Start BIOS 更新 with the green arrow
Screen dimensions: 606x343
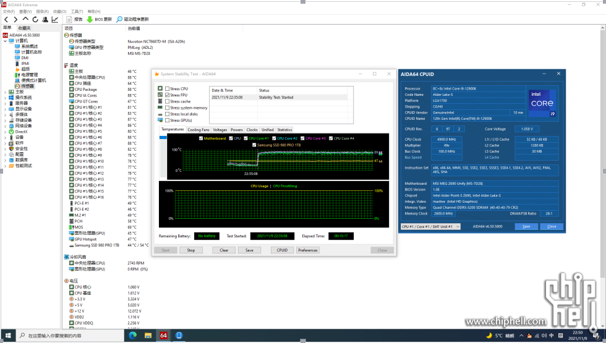[x=100, y=19]
